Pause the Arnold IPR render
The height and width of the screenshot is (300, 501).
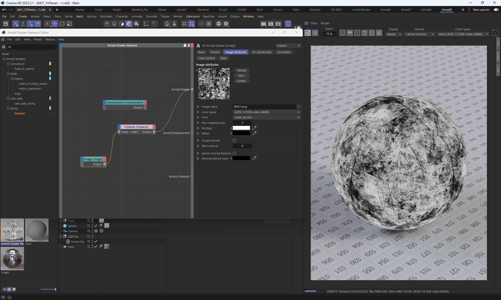tap(315, 33)
